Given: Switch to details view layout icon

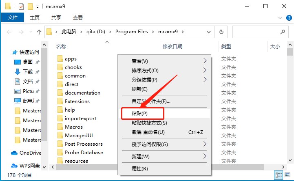Looking at the screenshot, I should pos(279,175).
